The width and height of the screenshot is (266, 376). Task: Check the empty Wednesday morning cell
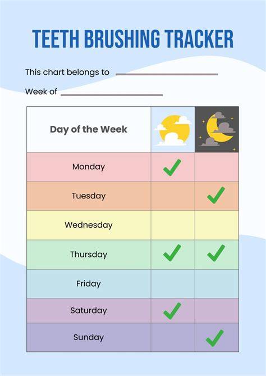coord(173,225)
